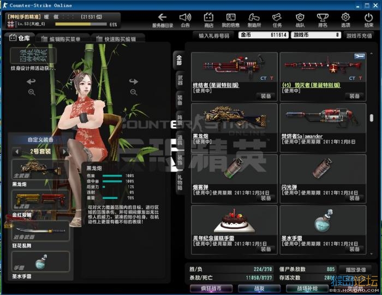Click the 疯狂战币 button

click(211, 288)
